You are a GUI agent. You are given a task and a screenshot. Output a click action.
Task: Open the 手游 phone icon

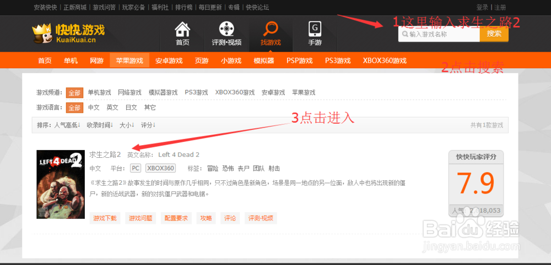point(315,29)
